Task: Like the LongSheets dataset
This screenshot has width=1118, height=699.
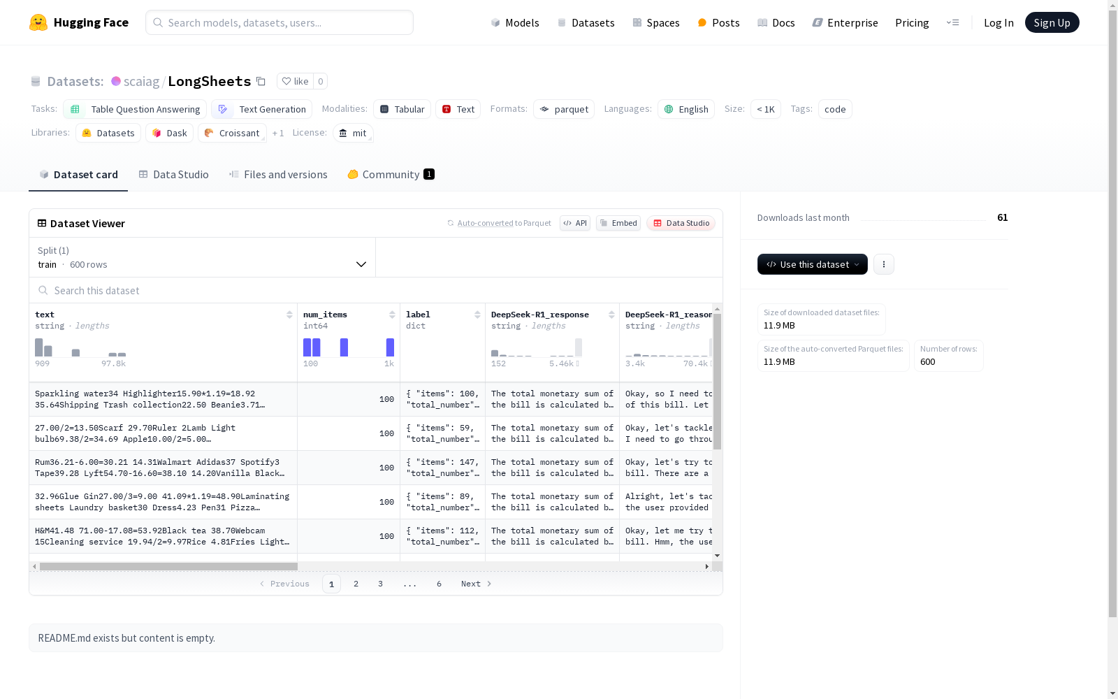Action: point(295,81)
